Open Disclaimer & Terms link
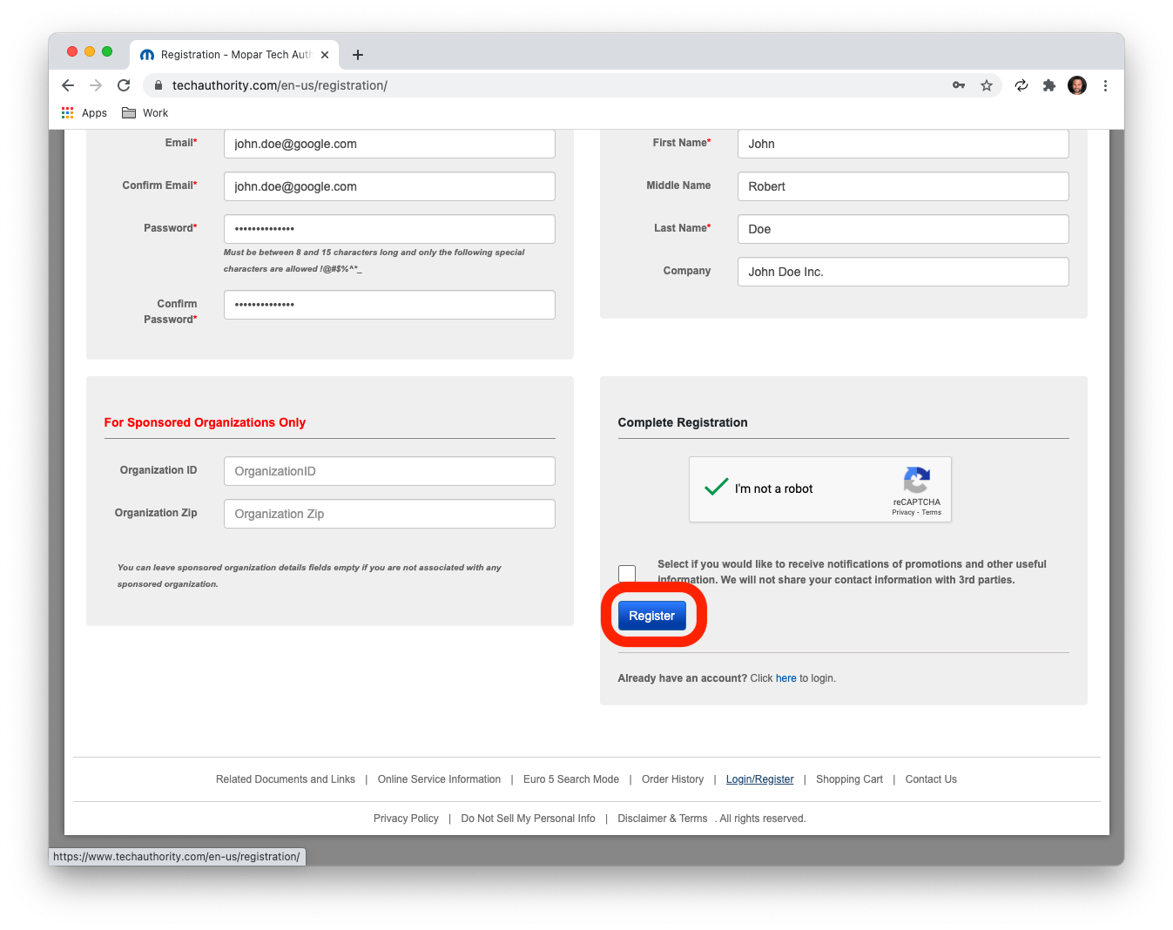The height and width of the screenshot is (930, 1173). coord(662,819)
